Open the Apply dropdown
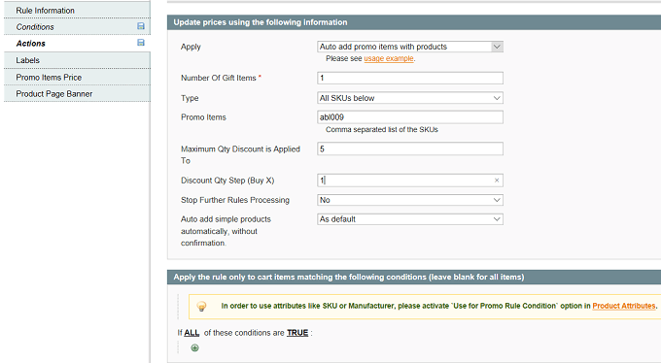 pyautogui.click(x=410, y=47)
